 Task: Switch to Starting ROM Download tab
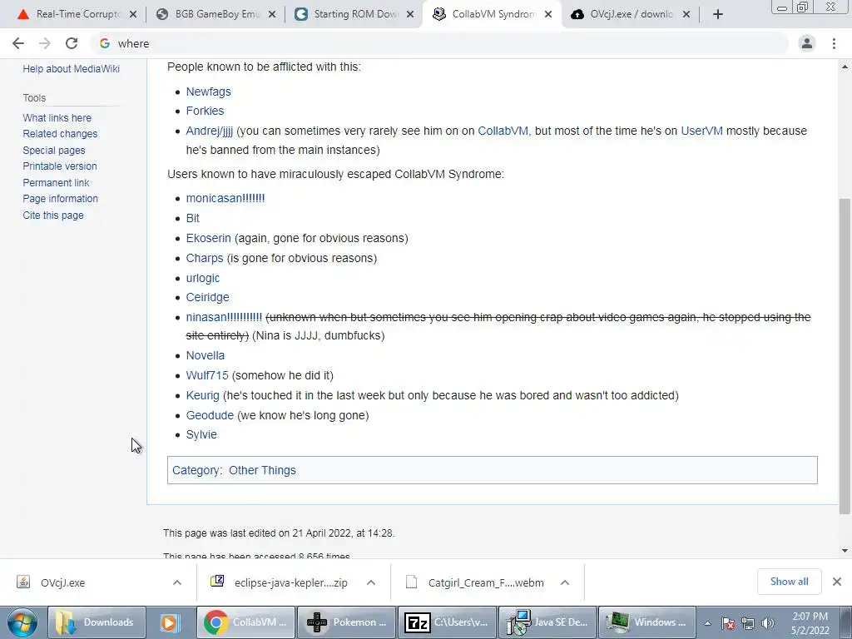pos(353,15)
